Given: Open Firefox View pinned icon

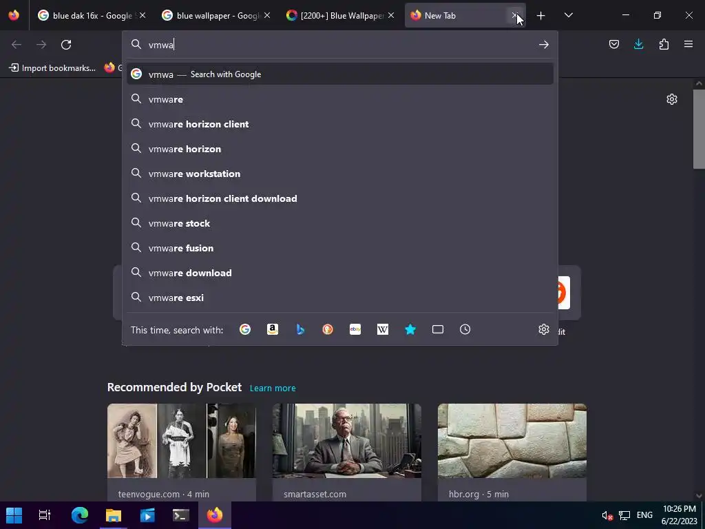Looking at the screenshot, I should click(x=14, y=15).
